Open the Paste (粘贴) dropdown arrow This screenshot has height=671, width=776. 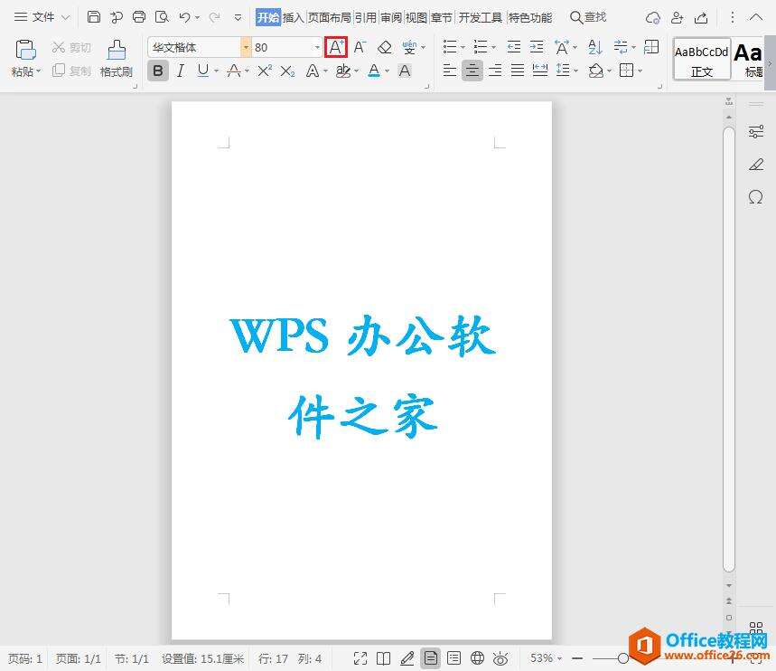pos(39,71)
